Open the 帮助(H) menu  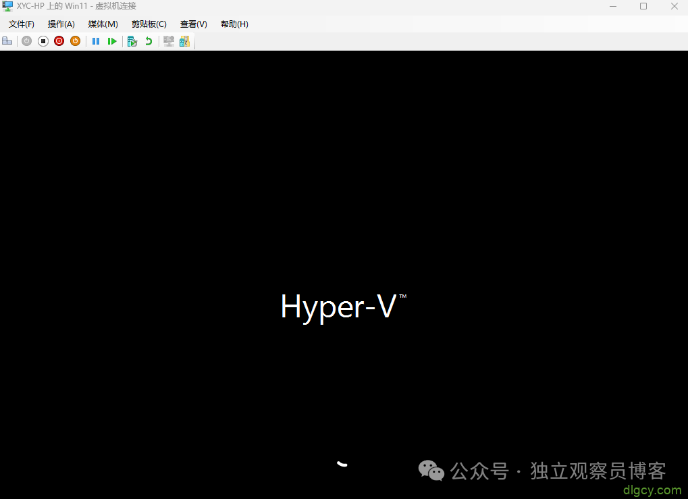click(x=234, y=24)
